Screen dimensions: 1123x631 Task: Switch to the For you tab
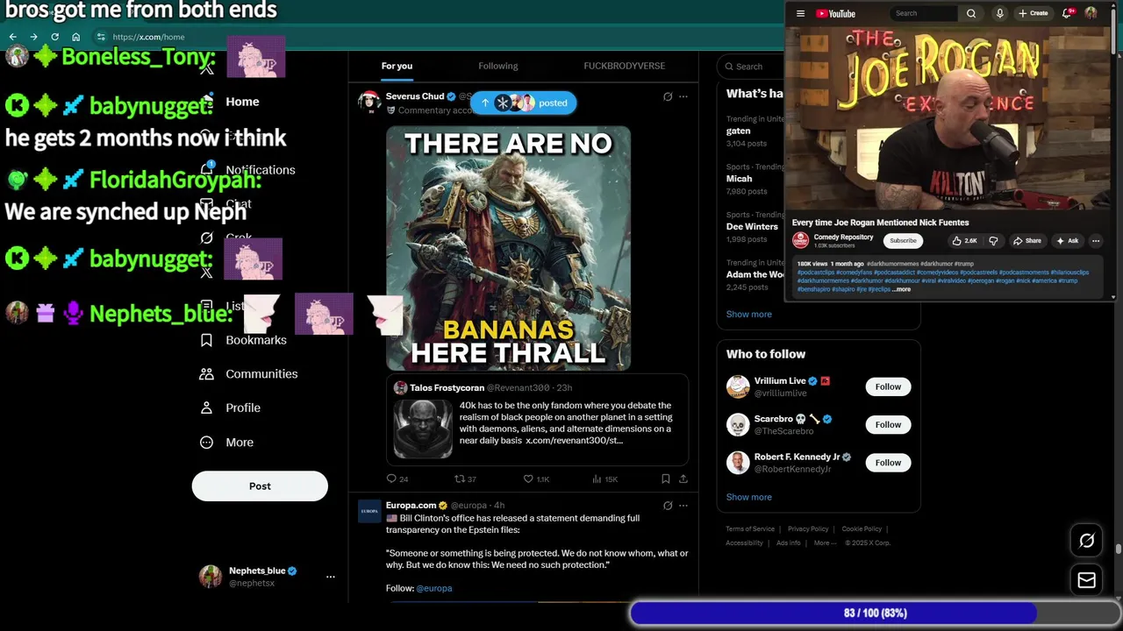[x=397, y=66]
